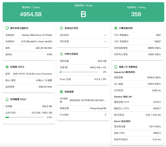Viewport: 166px width, 147px height.
Task: Click AMD EPYC 7C13 64-Core Processor text
Action: click(32, 74)
